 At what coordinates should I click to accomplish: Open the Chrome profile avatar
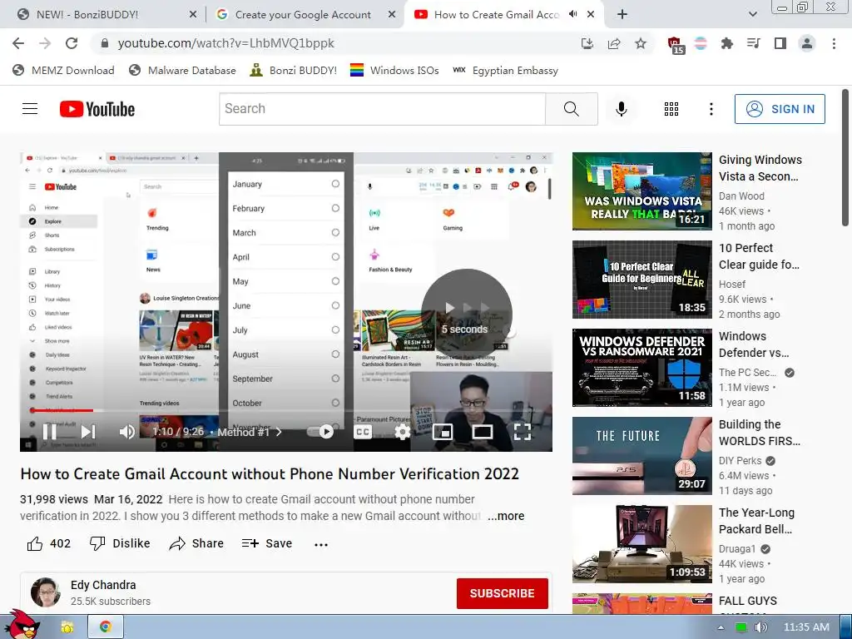[807, 43]
